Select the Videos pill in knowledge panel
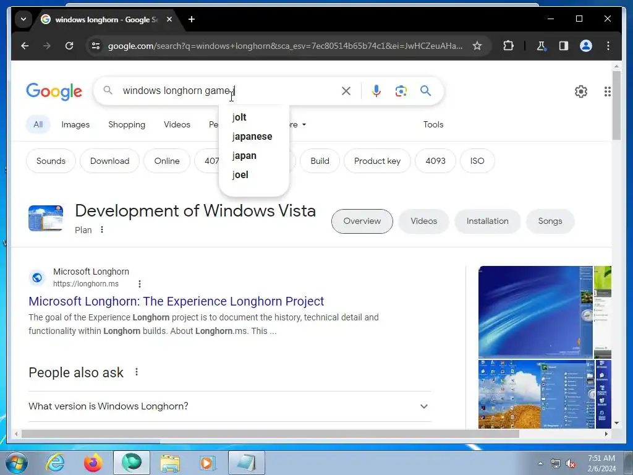 (423, 221)
